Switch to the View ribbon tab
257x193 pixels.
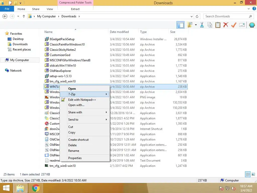click(50, 9)
